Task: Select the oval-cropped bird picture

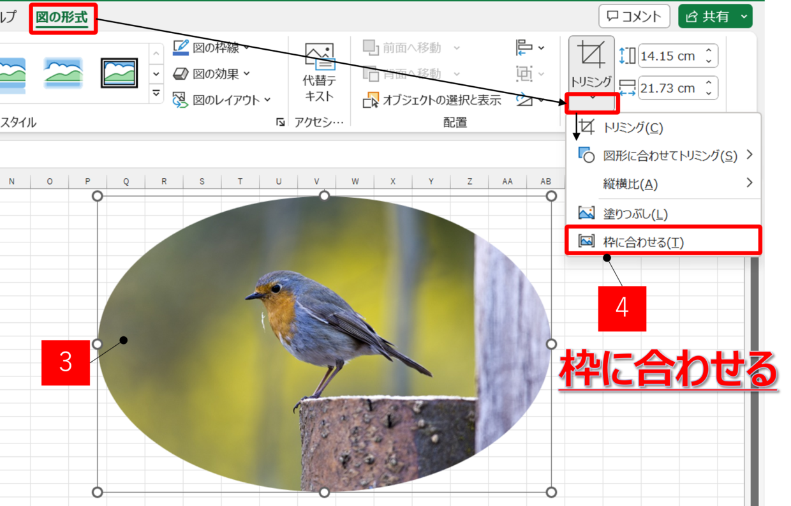Action: pyautogui.click(x=324, y=343)
